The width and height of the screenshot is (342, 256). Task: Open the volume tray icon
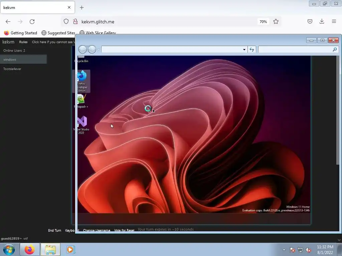(x=308, y=250)
